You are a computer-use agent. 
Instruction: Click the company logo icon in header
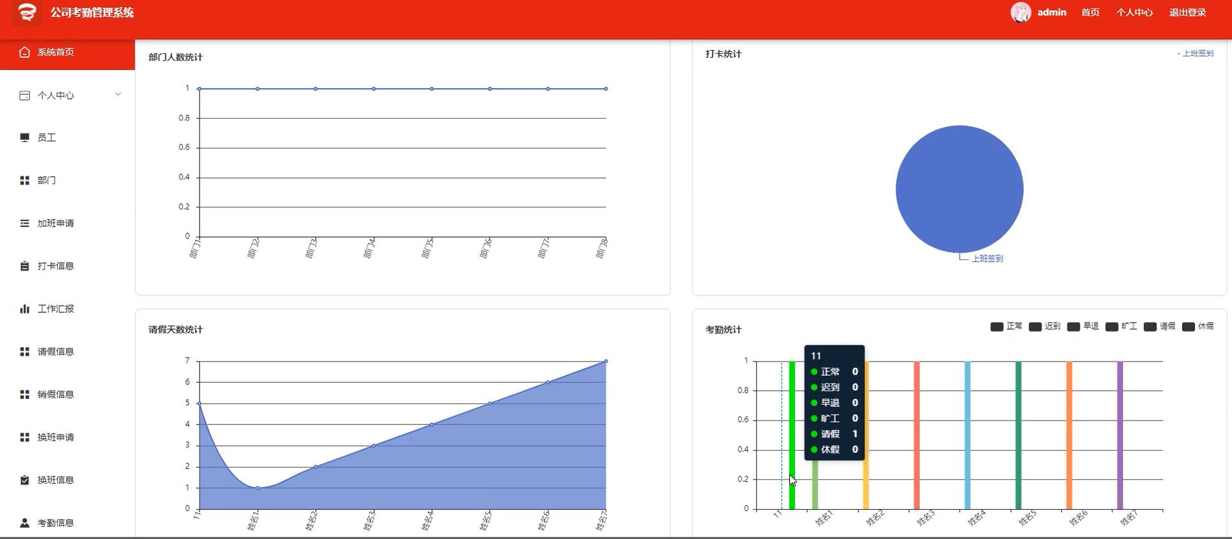point(27,12)
